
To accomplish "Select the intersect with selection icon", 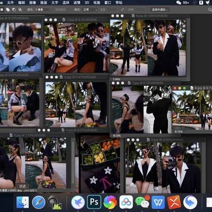I will coord(20,10).
